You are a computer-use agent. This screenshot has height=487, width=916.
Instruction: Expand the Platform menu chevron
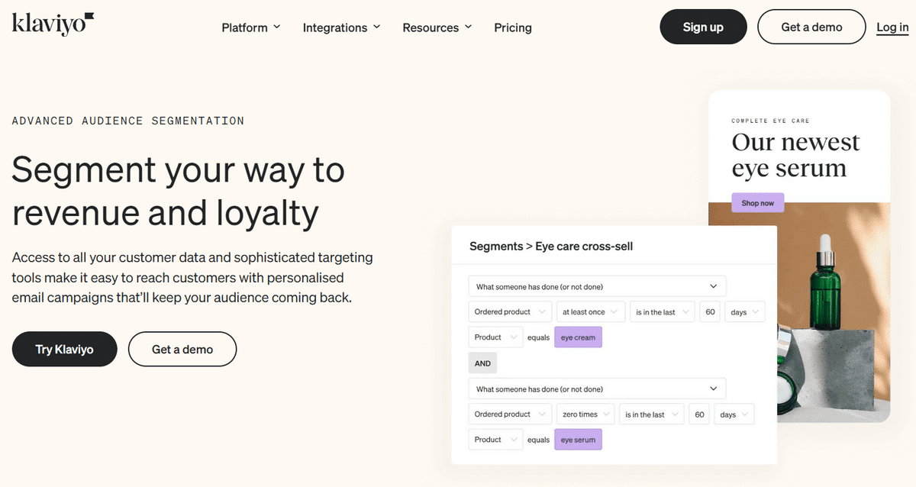pyautogui.click(x=276, y=27)
